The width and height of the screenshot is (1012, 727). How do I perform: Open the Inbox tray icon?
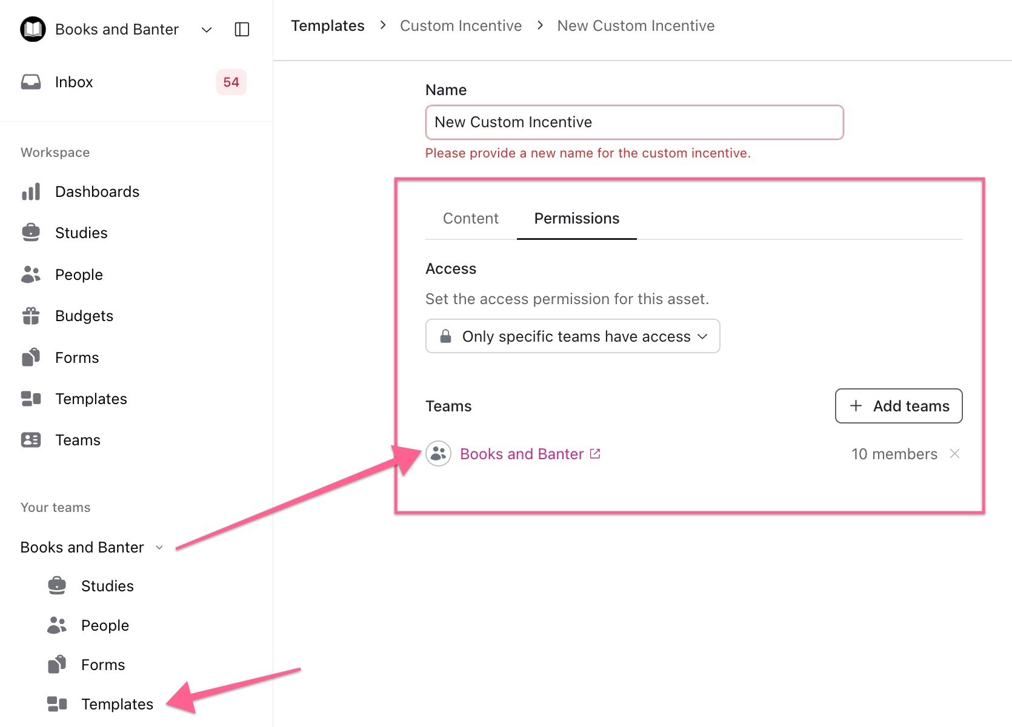(x=31, y=82)
